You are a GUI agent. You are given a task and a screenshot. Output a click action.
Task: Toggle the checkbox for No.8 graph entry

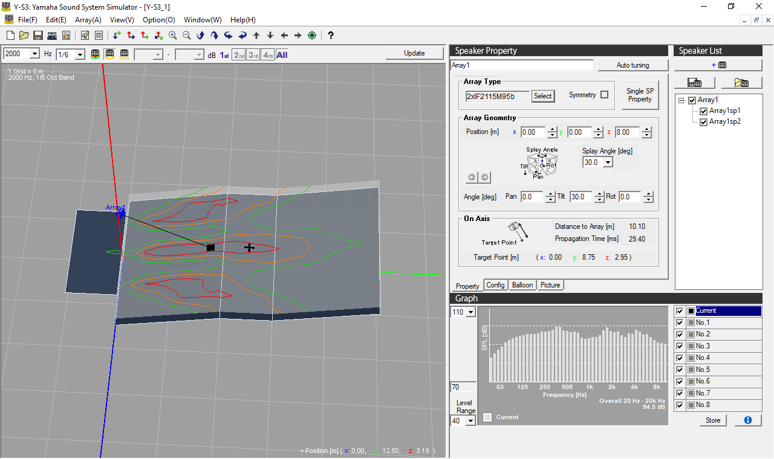[x=680, y=405]
